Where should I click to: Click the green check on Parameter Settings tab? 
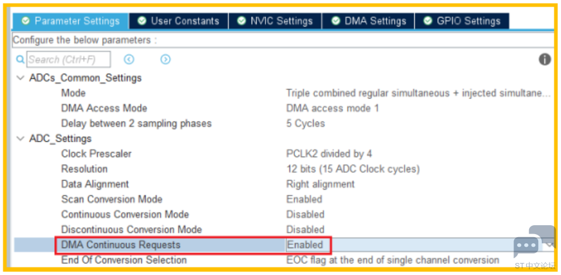[25, 20]
